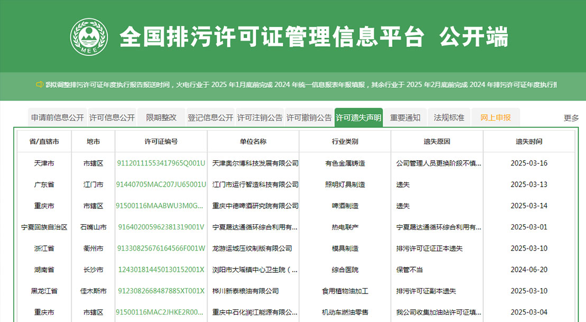View the 许可注销公告 tab
Image resolution: width=586 pixels, height=322 pixels.
coord(260,117)
